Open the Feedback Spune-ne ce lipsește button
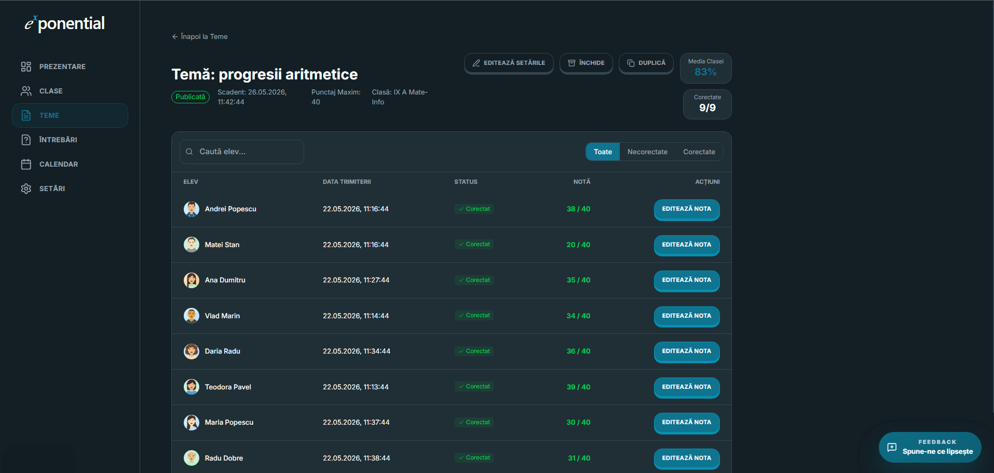Viewport: 994px width, 473px height. pos(930,447)
